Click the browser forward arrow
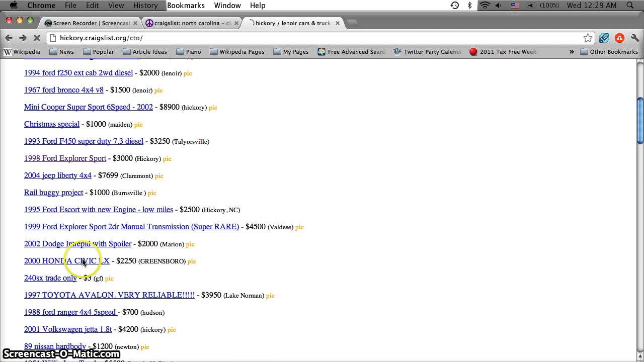644x362 pixels. point(23,38)
